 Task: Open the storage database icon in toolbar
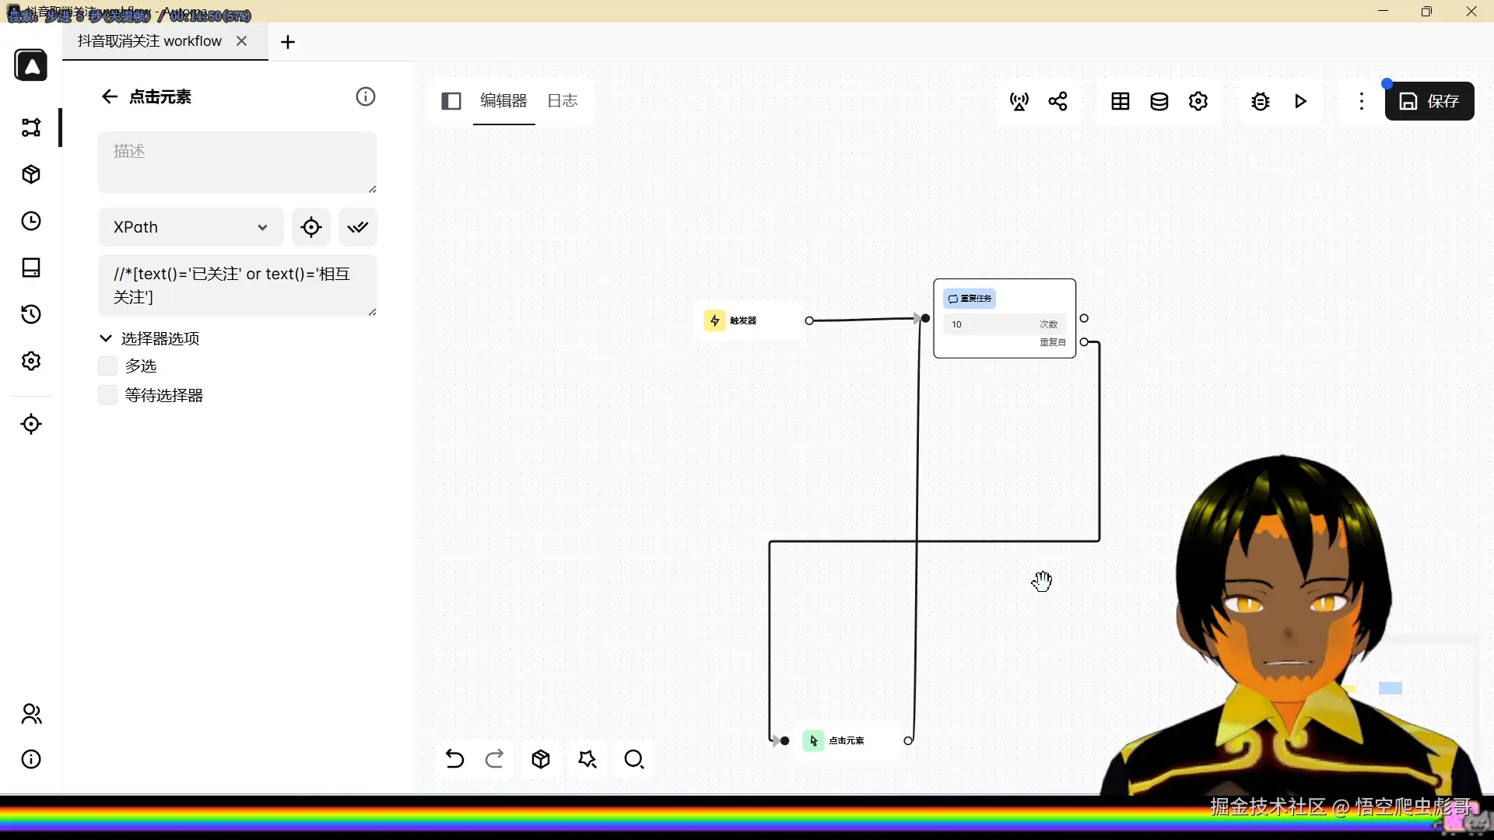tap(1159, 101)
